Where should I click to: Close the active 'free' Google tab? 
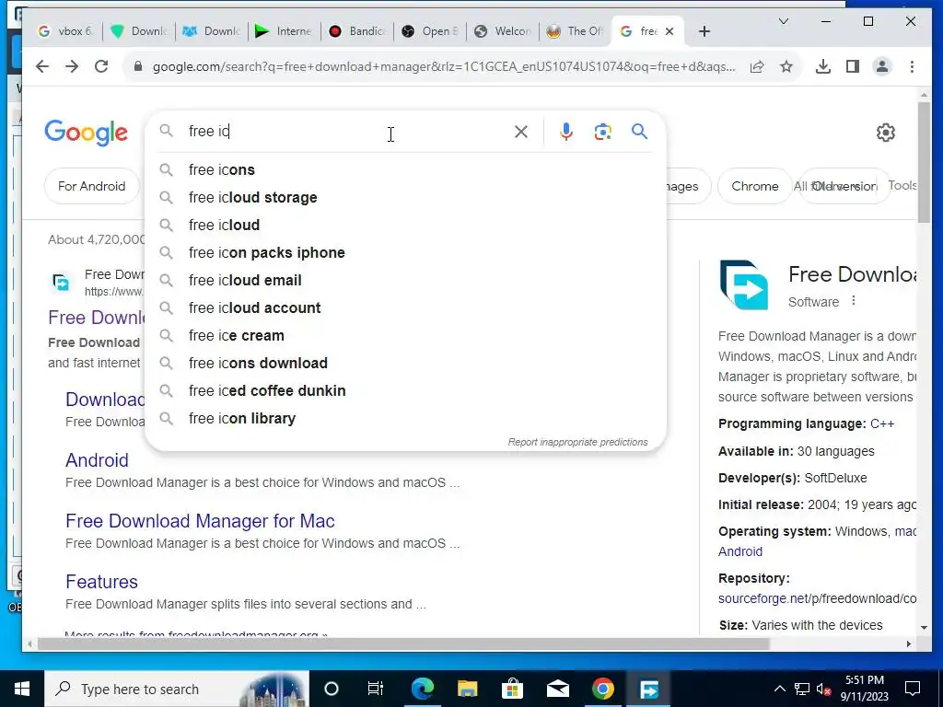point(669,31)
